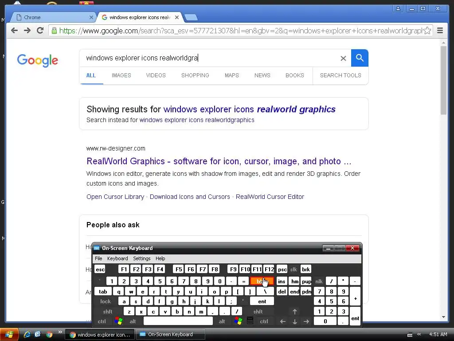The width and height of the screenshot is (454, 341).
Task: Open the 'RealWorld Graphics - software for icon' result
Action: coord(219,161)
